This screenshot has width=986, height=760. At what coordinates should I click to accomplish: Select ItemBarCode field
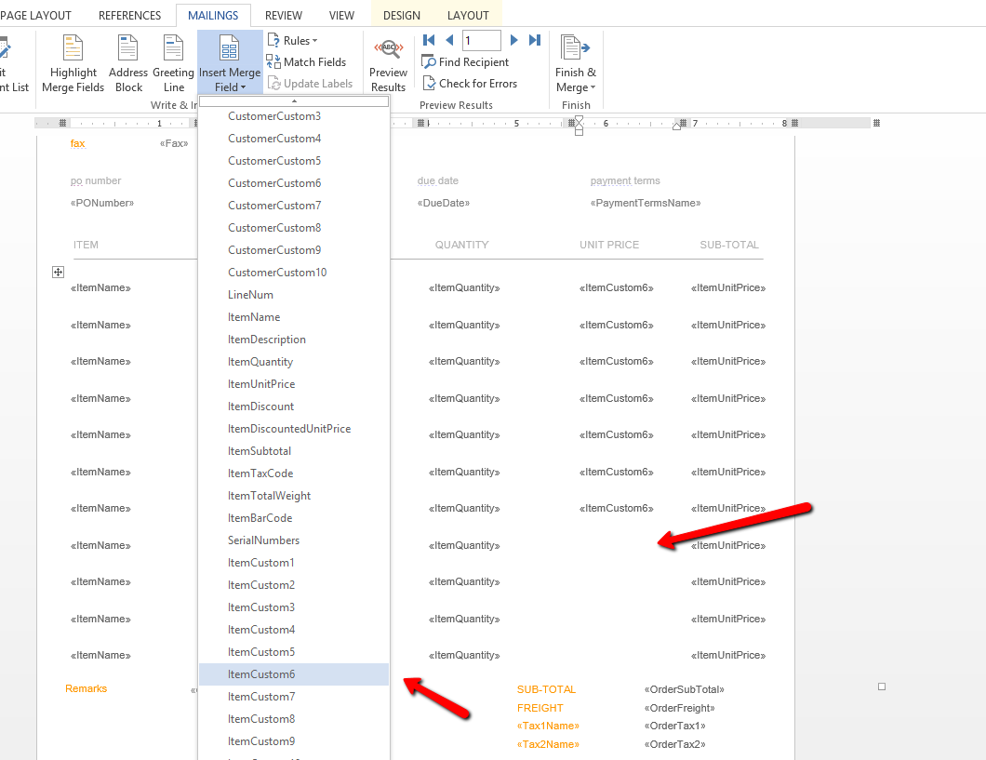[294, 518]
